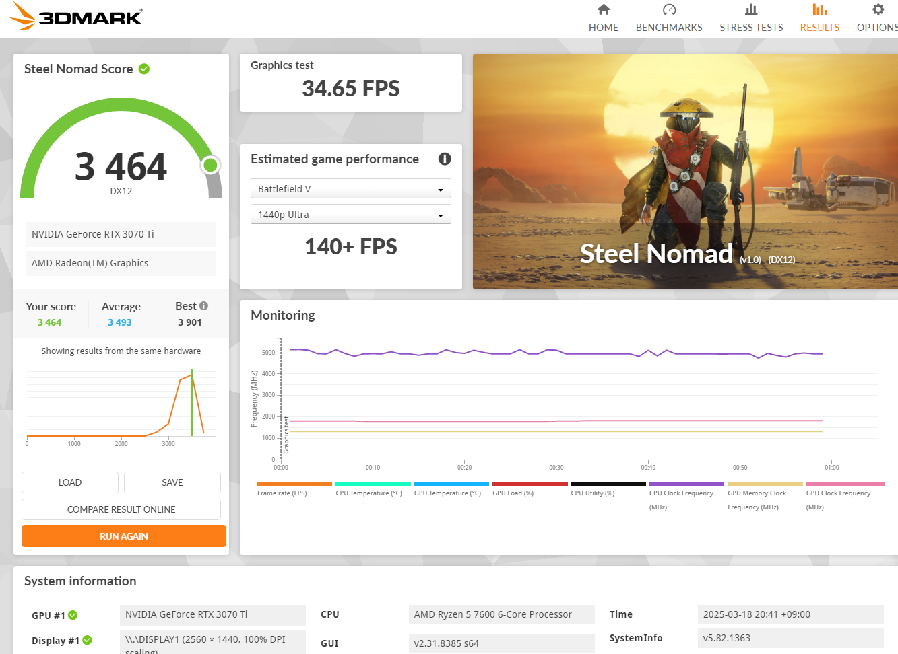The height and width of the screenshot is (654, 898).
Task: Click the 140+ FPS estimate
Action: point(351,246)
